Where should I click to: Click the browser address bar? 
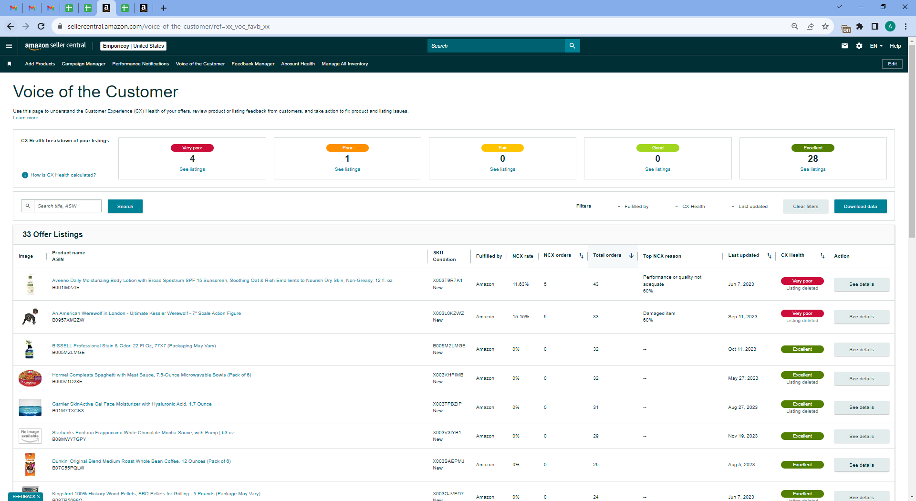(x=420, y=26)
